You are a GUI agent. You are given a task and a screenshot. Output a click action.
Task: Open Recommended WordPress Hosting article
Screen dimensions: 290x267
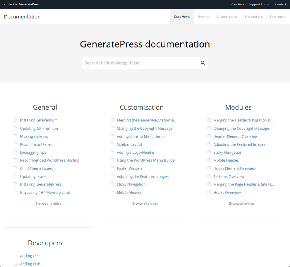(x=50, y=160)
